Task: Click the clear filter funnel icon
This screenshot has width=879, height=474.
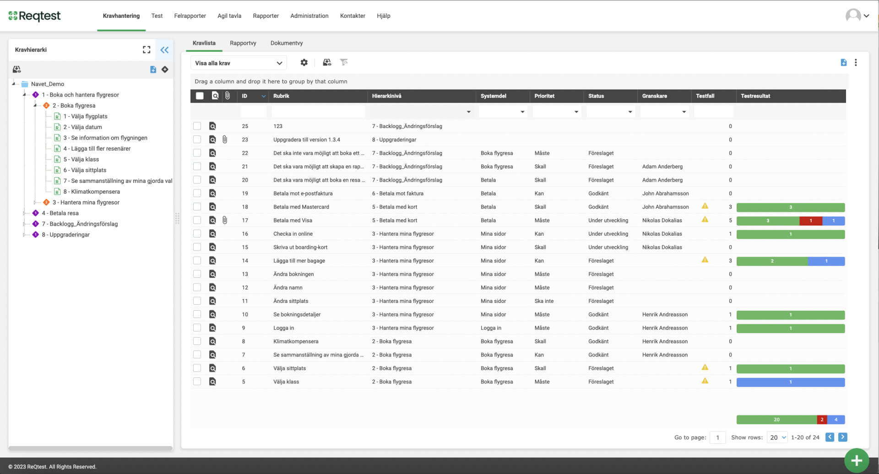Action: pyautogui.click(x=344, y=62)
